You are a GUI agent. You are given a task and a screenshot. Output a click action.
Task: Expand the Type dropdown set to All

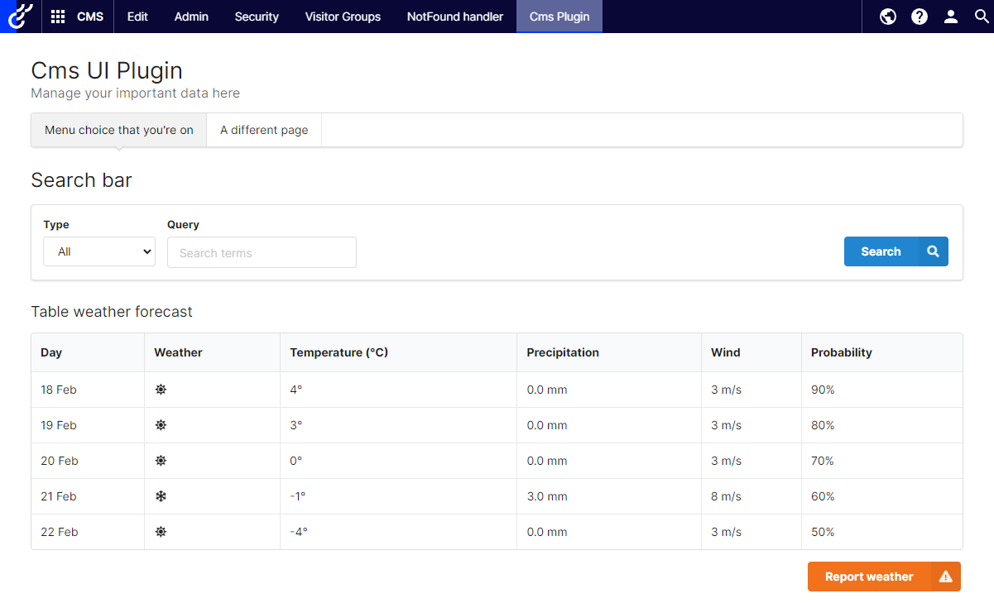[x=99, y=251]
